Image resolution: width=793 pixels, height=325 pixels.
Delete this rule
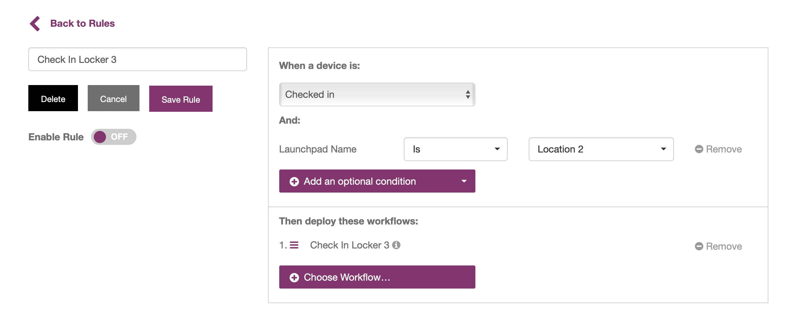pyautogui.click(x=53, y=98)
